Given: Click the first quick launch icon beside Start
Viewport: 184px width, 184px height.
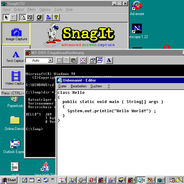Looking at the screenshot, I should (25, 180).
